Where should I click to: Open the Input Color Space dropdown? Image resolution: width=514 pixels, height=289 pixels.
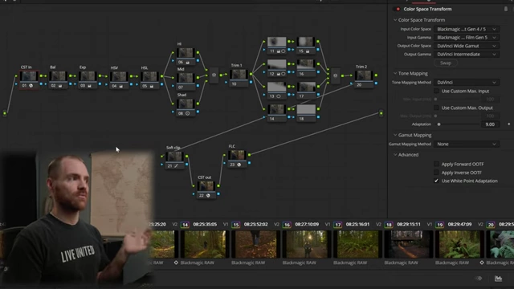(x=467, y=29)
